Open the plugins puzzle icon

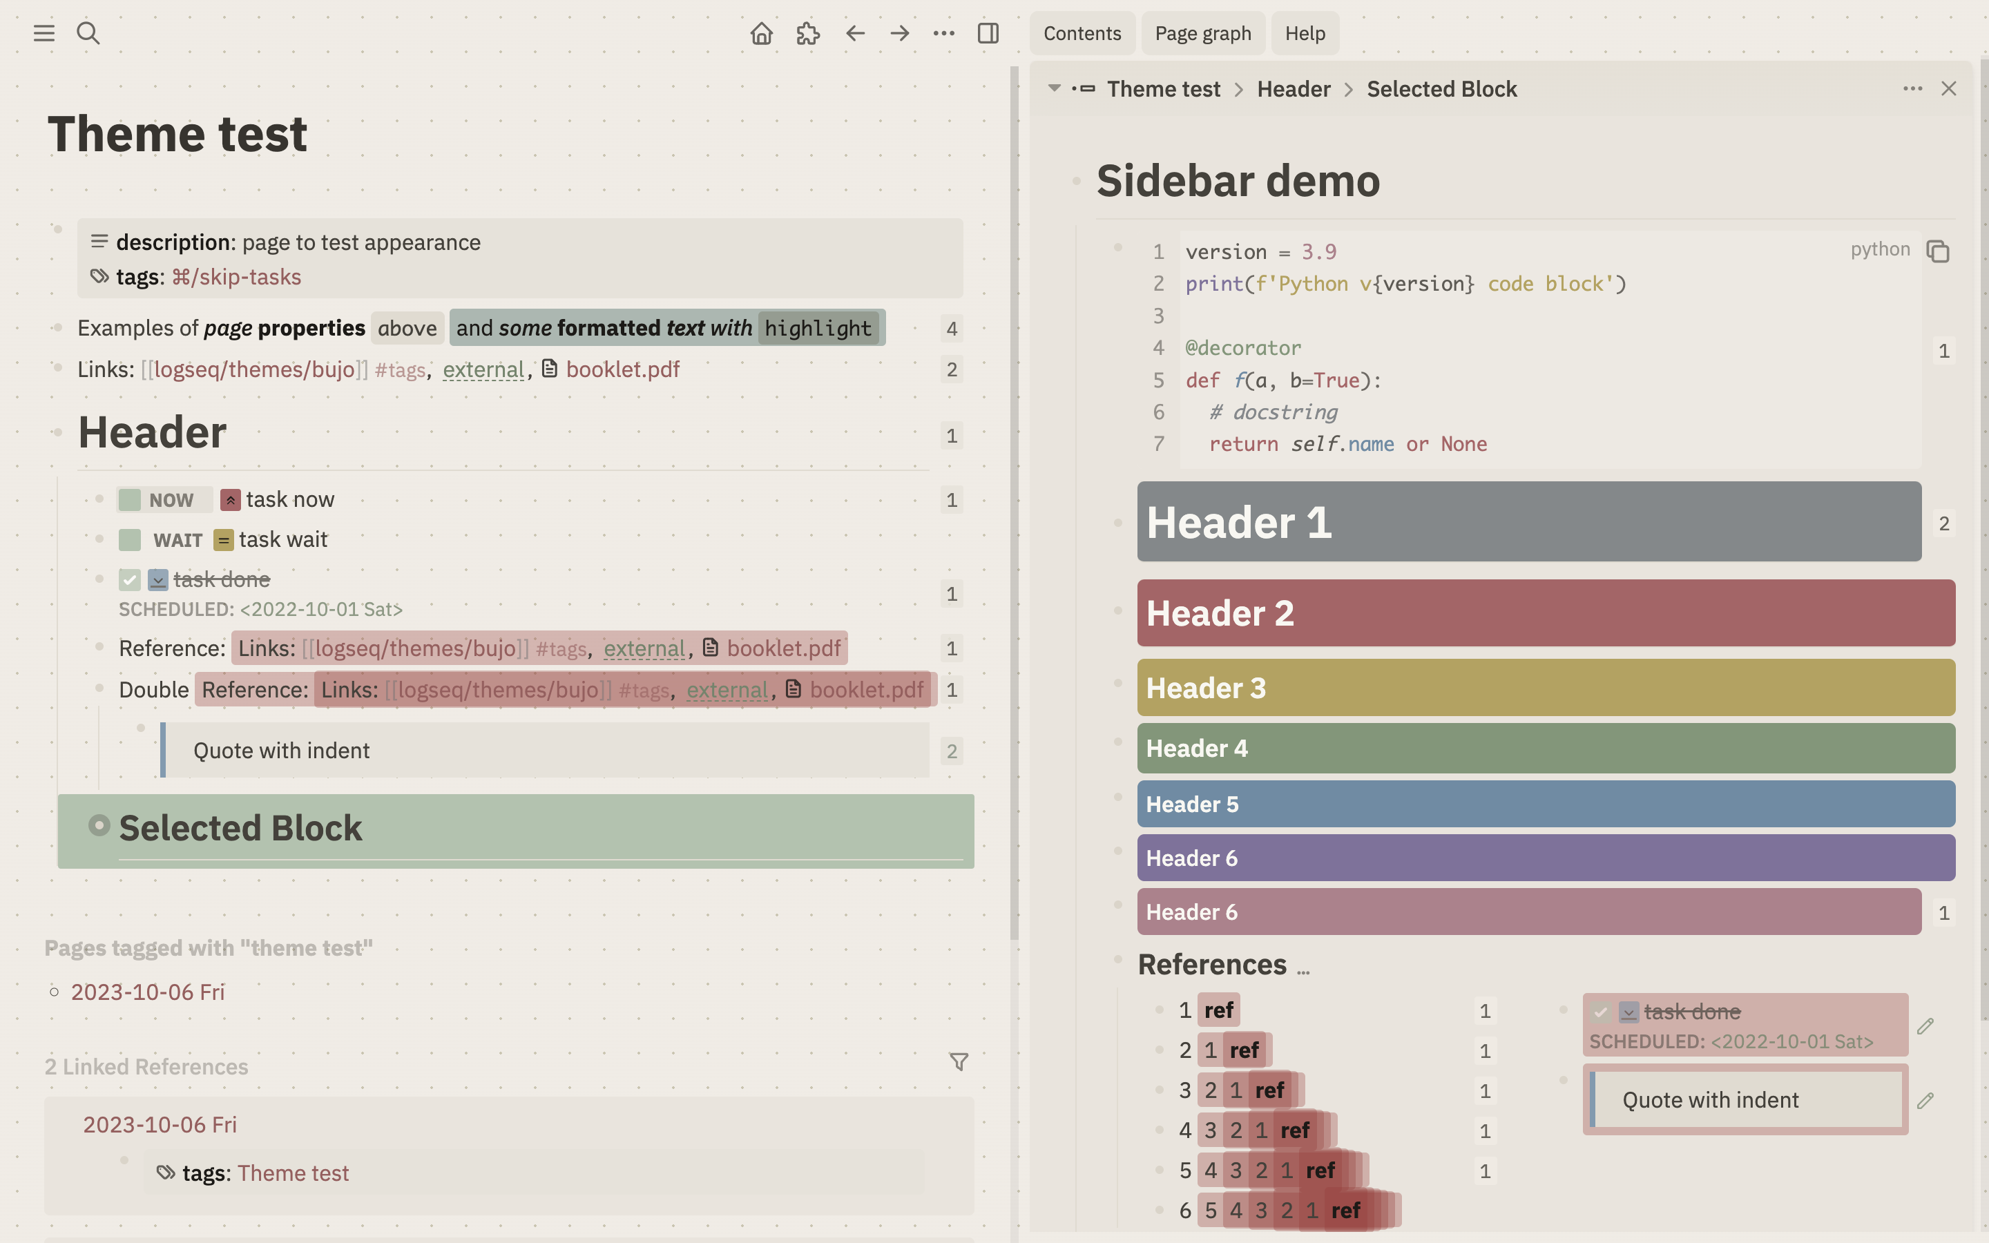(808, 33)
